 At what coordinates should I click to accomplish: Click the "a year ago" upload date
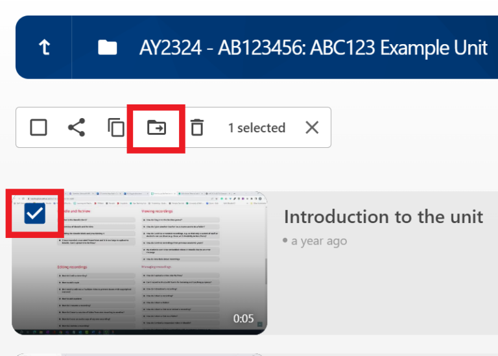pos(318,241)
